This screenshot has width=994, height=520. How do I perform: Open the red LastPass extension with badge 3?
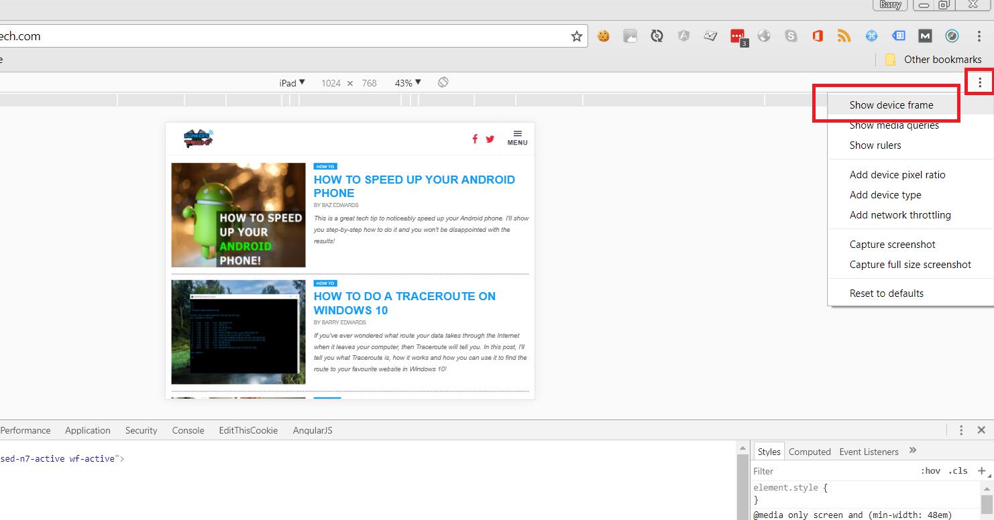pyautogui.click(x=738, y=37)
